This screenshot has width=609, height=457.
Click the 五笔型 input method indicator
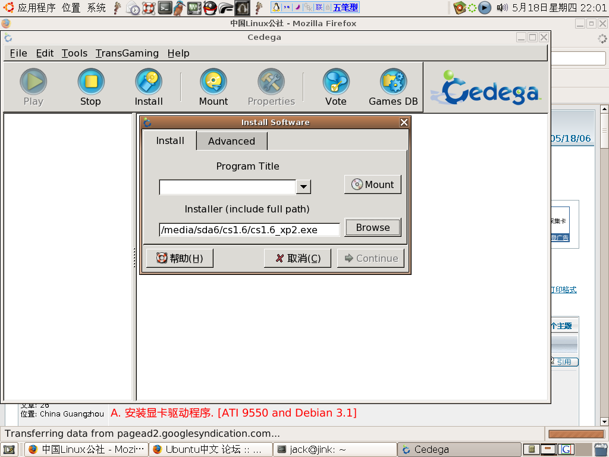(x=346, y=7)
